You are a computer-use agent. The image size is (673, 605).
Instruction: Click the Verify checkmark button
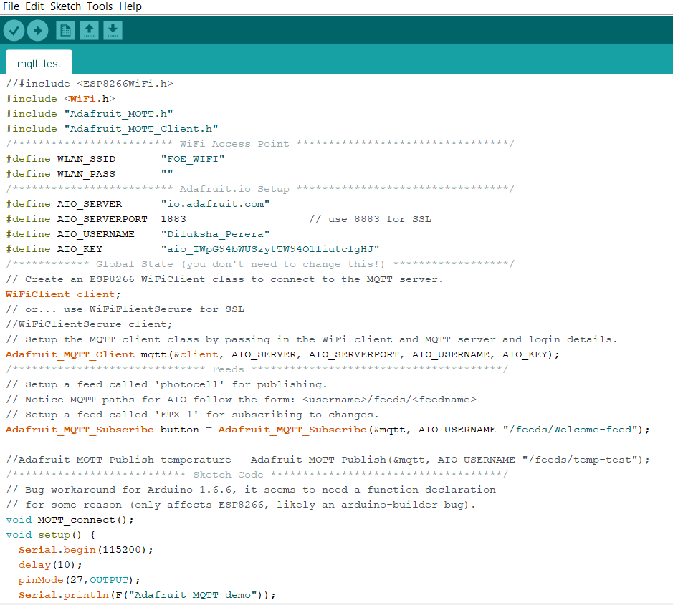click(x=14, y=31)
